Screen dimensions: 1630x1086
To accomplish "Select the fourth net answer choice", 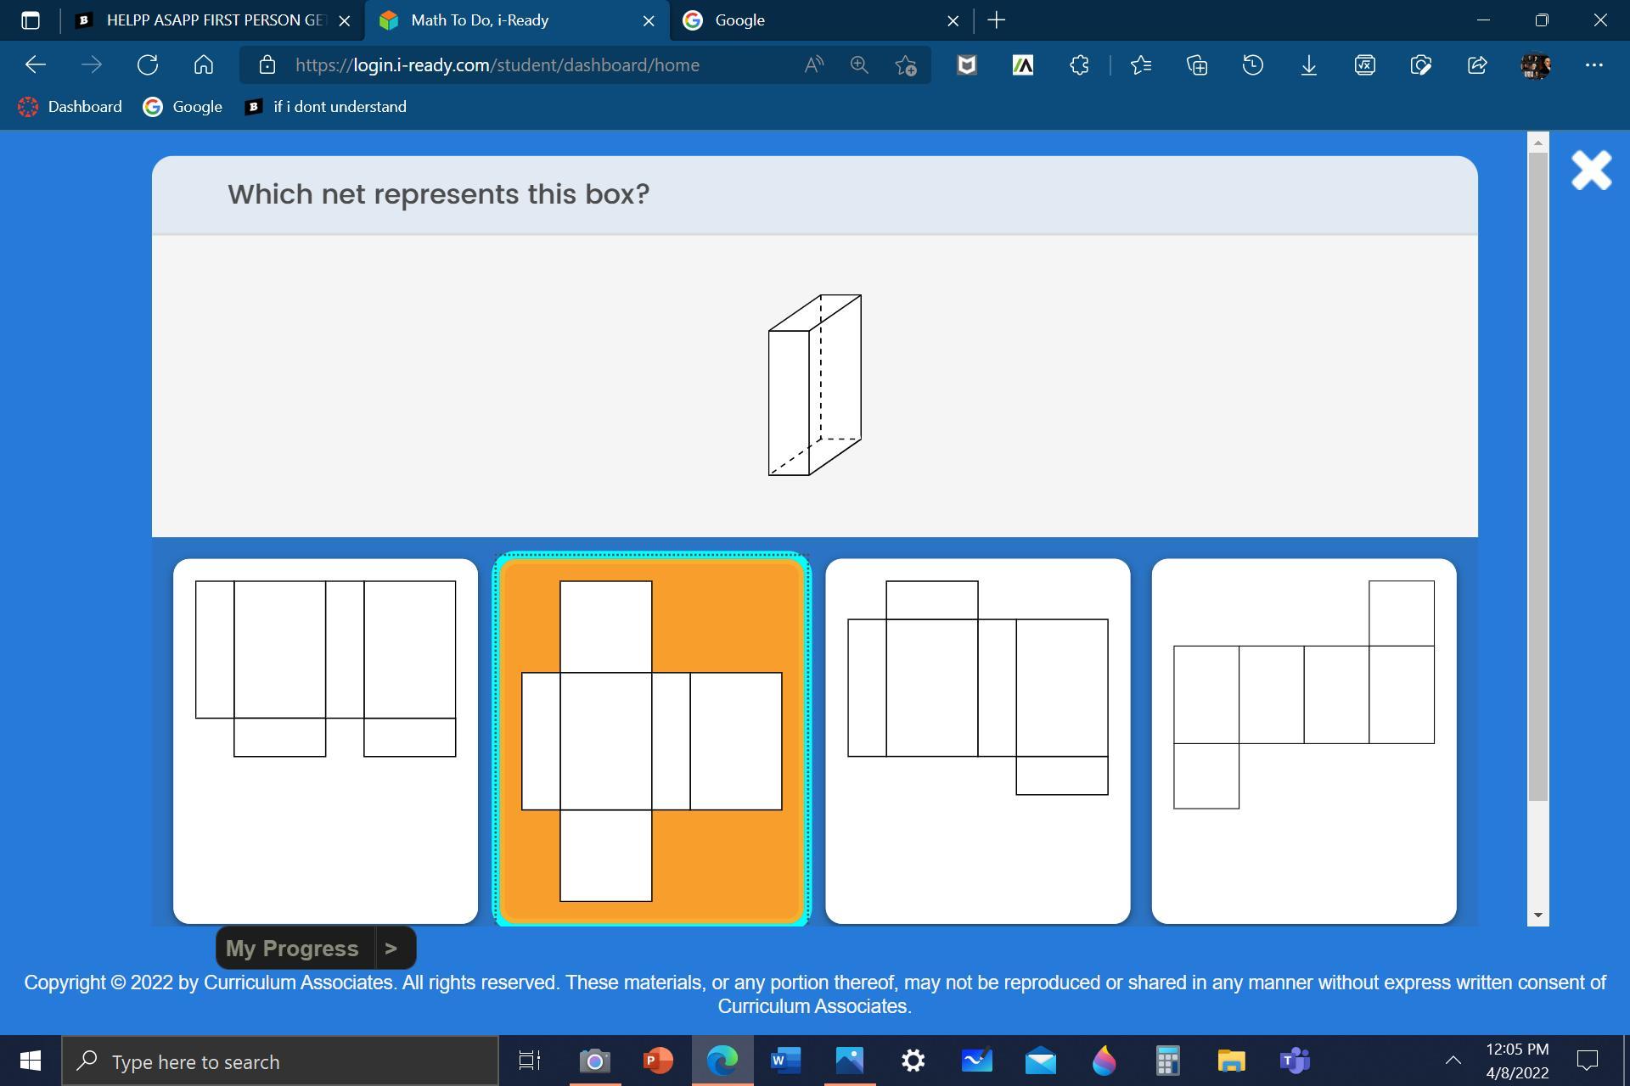I will pos(1303,741).
